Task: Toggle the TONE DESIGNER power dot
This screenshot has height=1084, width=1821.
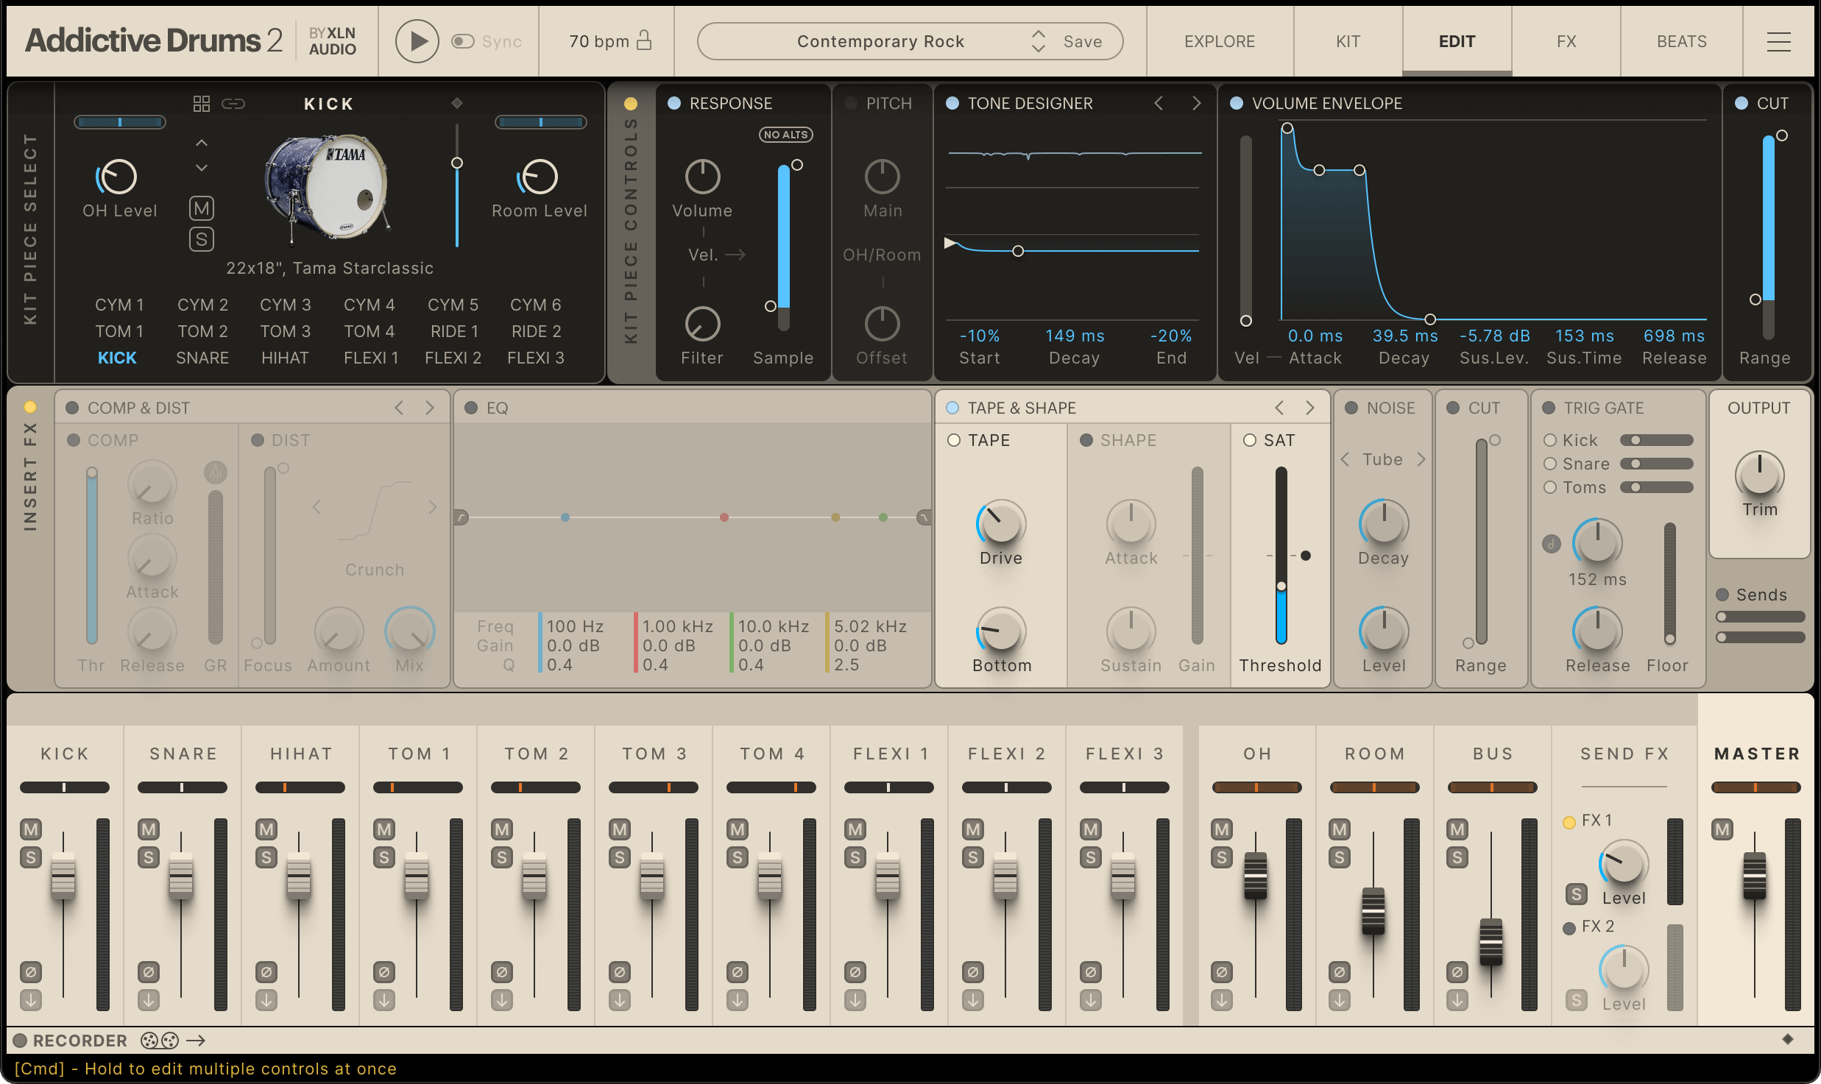Action: 952,103
